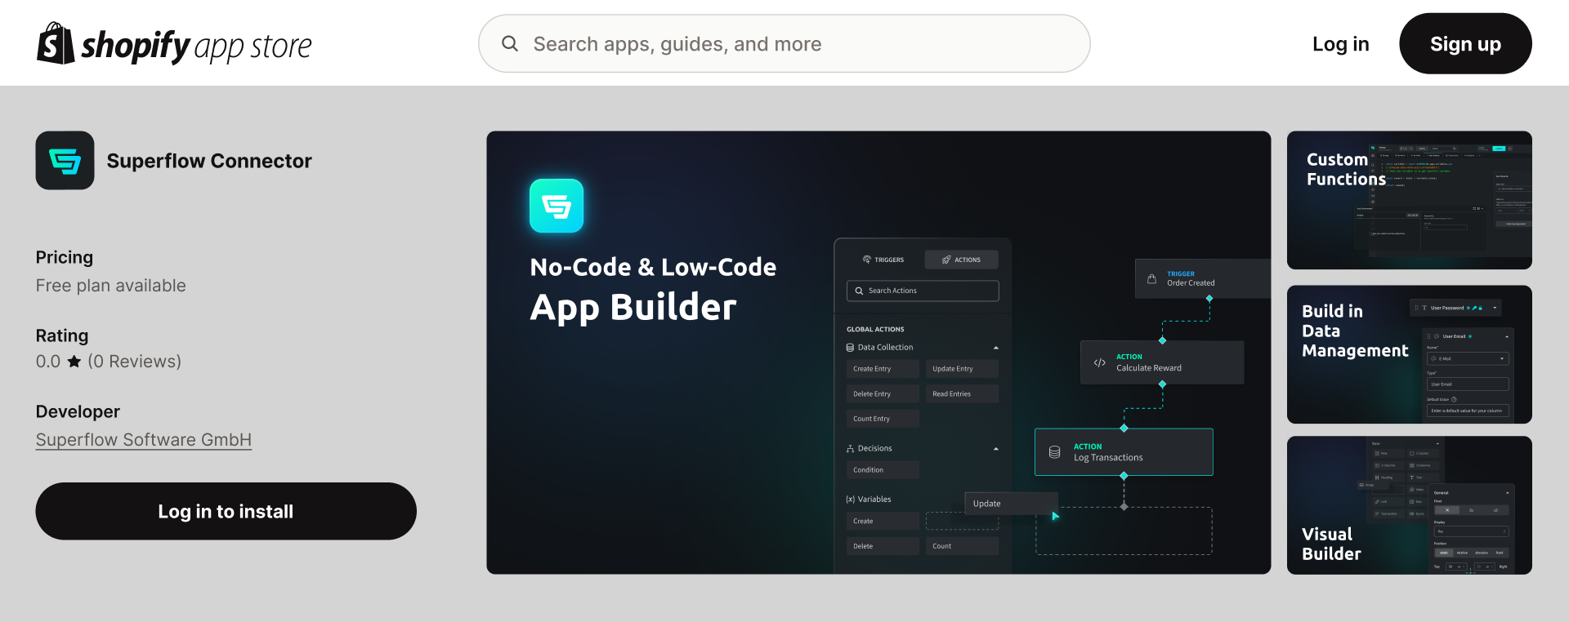This screenshot has height=622, width=1569.
Task: Click the 0.0 rating value
Action: (x=48, y=362)
